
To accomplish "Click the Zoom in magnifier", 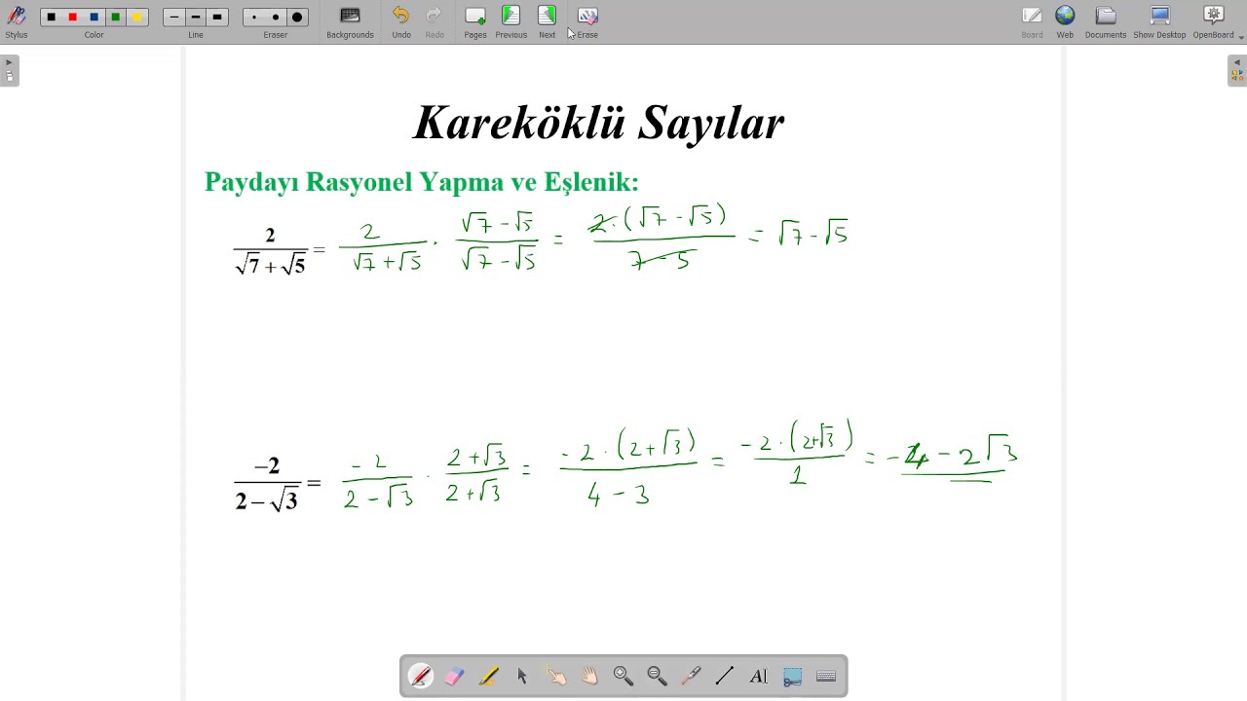I will tap(623, 676).
